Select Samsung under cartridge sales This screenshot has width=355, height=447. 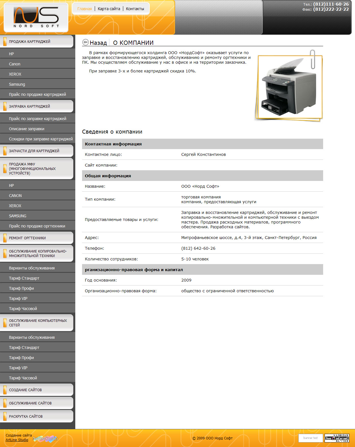click(x=38, y=84)
